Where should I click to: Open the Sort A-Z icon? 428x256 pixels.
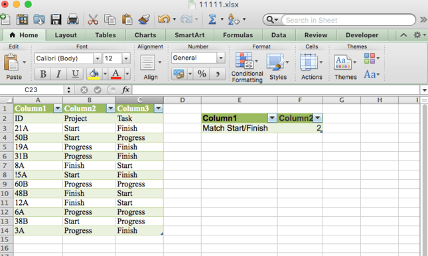[x=234, y=19]
